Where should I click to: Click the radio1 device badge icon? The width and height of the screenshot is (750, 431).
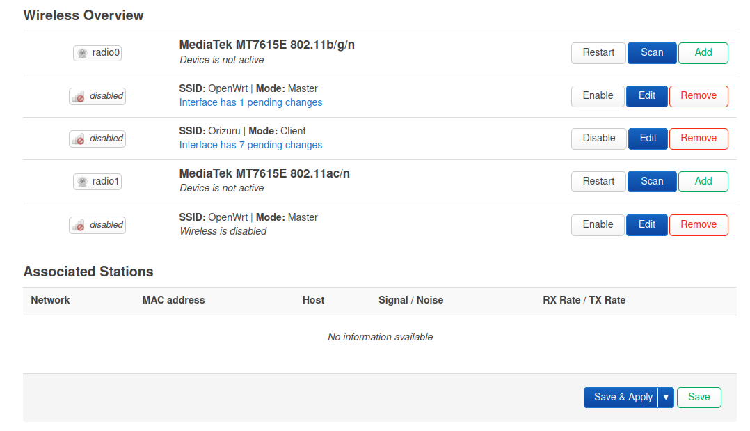click(x=97, y=182)
